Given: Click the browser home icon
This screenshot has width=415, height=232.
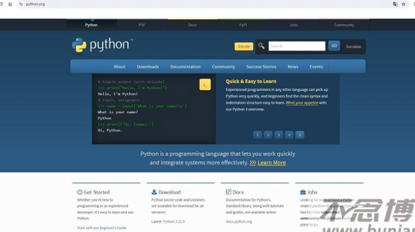Looking at the screenshot, I should tap(10, 4).
